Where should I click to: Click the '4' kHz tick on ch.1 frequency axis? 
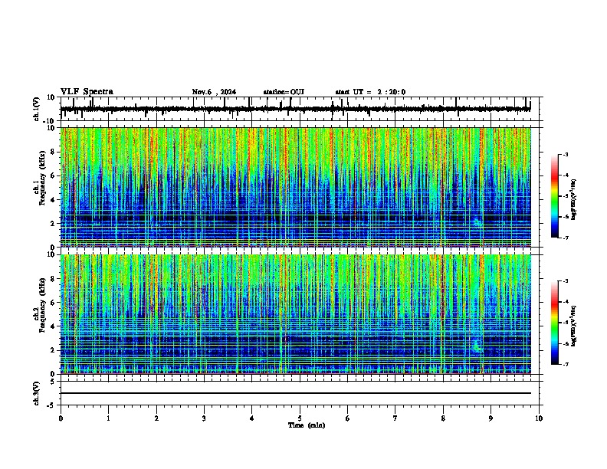(53, 200)
